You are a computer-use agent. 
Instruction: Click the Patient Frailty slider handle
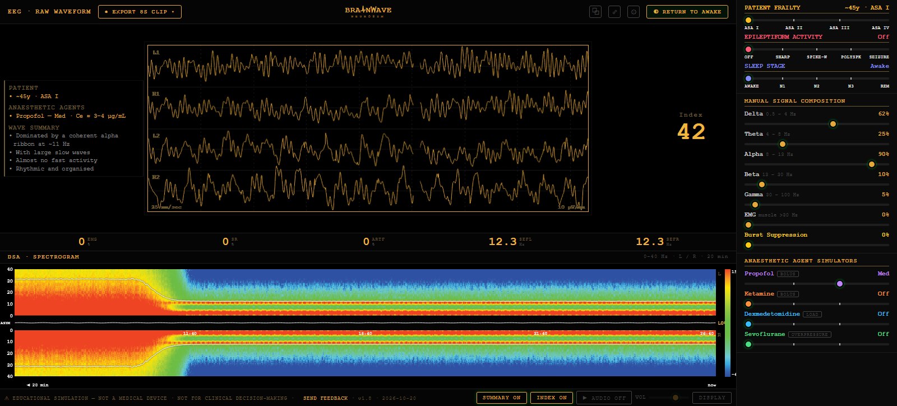(748, 20)
